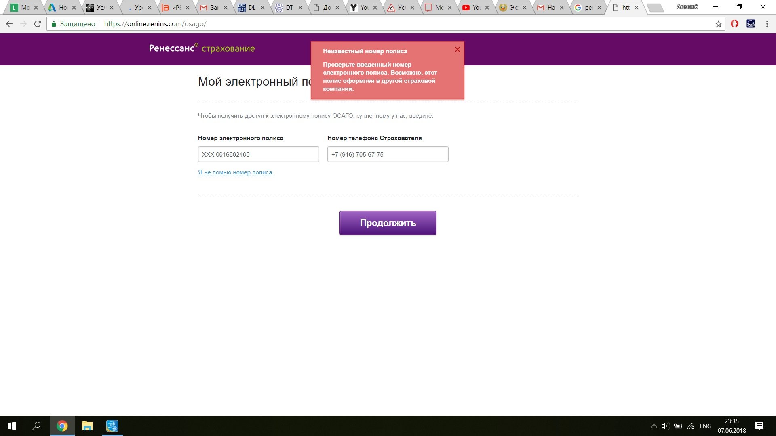The width and height of the screenshot is (776, 436).
Task: Click the secure padlock site info
Action: click(x=53, y=24)
